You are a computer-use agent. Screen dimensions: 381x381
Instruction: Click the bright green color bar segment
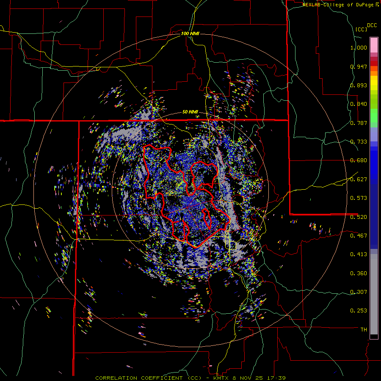point(374,116)
